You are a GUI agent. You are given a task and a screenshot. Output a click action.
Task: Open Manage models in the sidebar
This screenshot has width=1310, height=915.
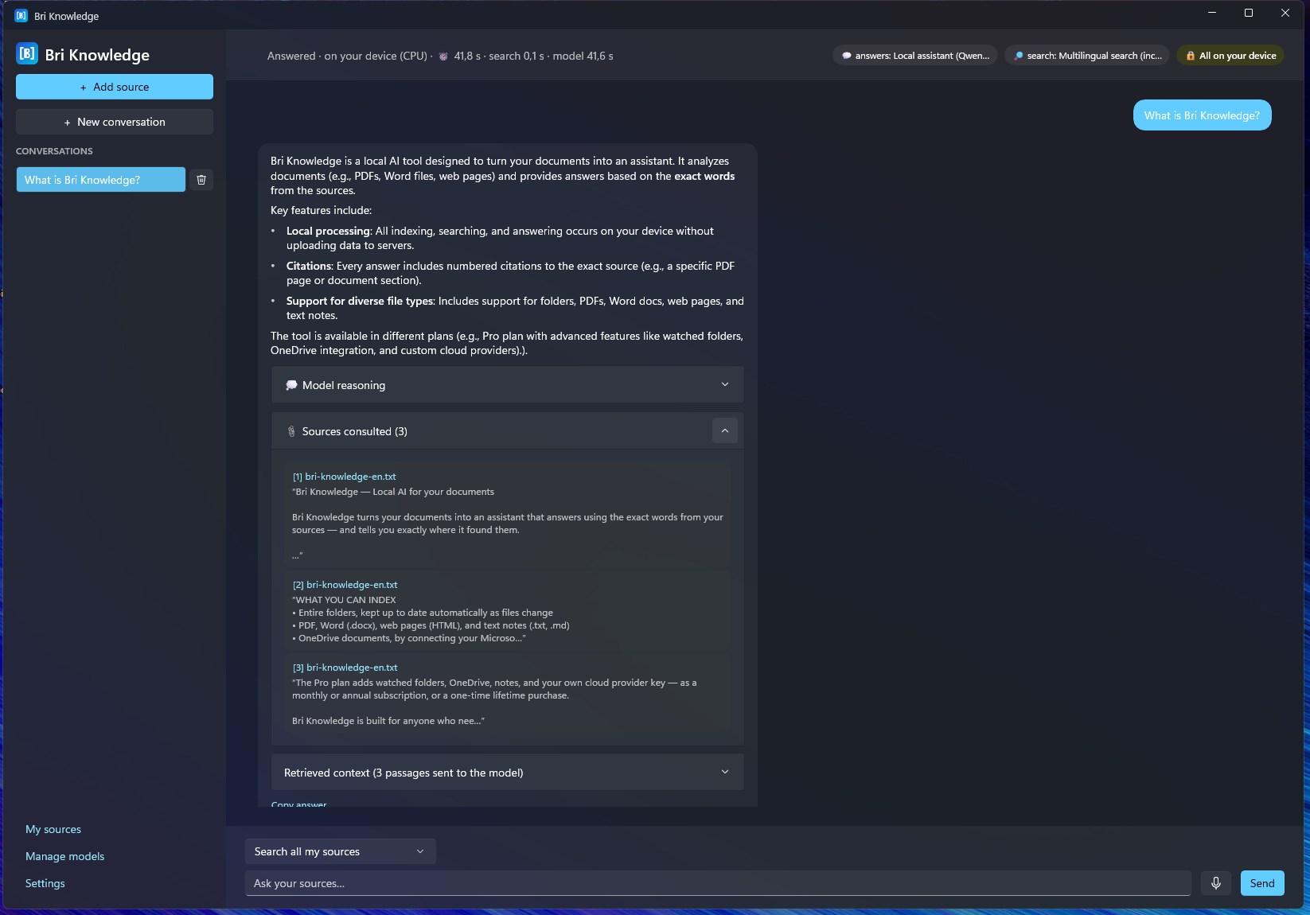[65, 856]
